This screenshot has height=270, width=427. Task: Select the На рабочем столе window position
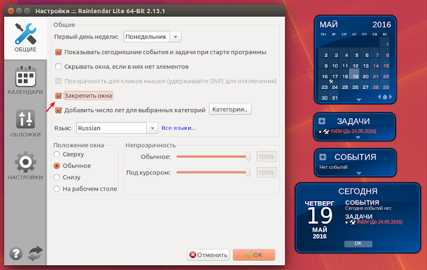57,188
